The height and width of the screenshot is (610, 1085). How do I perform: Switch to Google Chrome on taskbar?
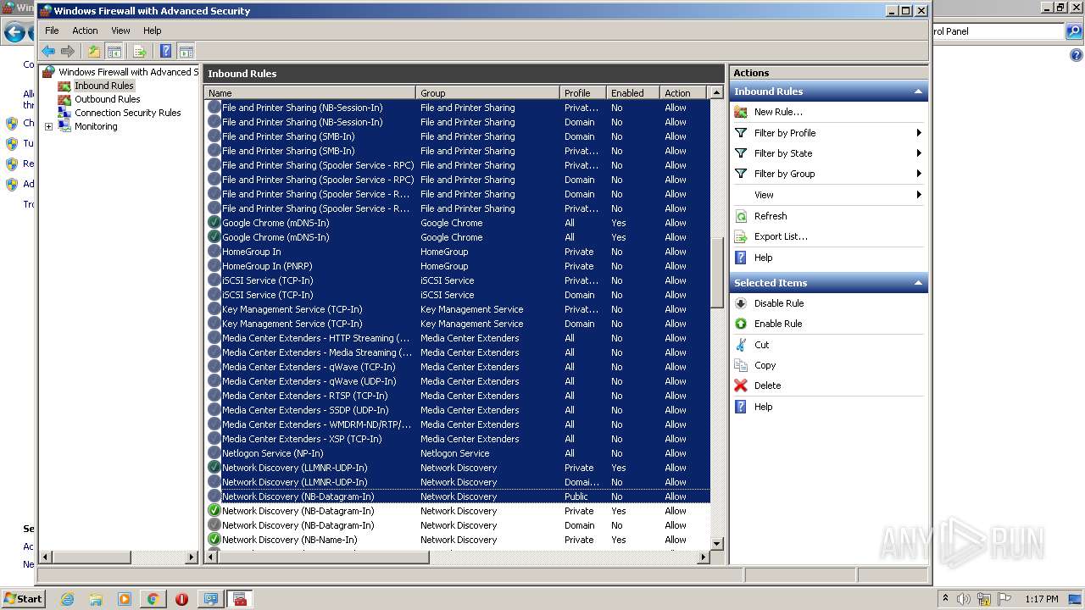point(153,599)
